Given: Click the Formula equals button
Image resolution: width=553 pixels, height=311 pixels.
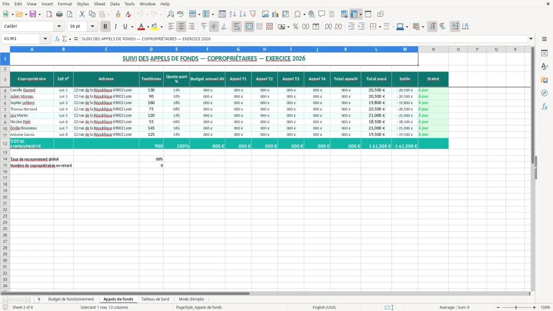Looking at the screenshot, I should (x=76, y=39).
